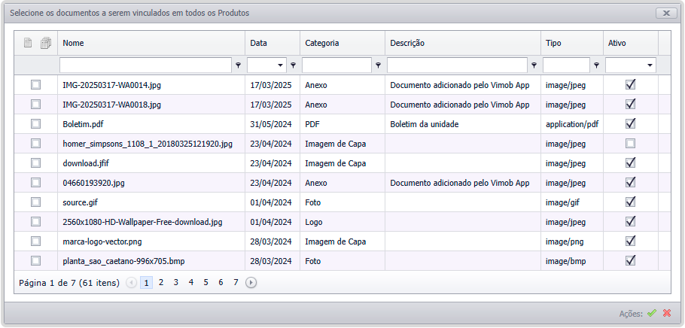Go to page 3

click(175, 283)
